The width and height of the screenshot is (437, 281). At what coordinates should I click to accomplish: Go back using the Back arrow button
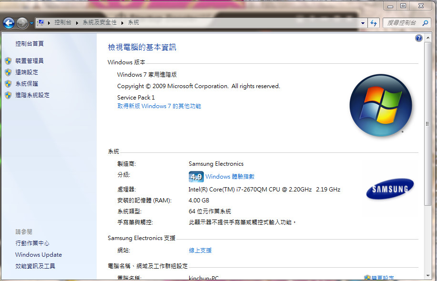click(x=9, y=23)
